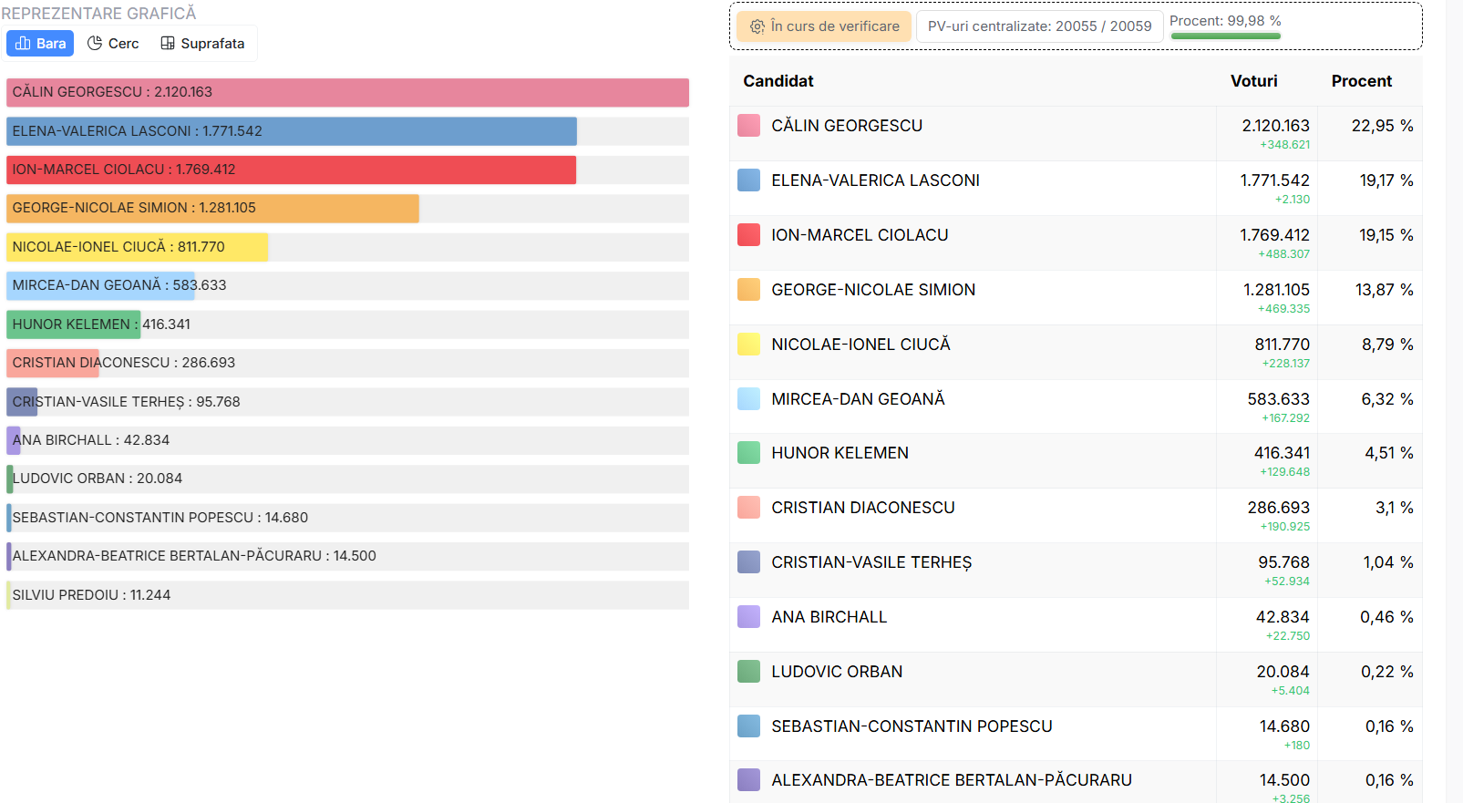Image resolution: width=1463 pixels, height=803 pixels.
Task: Click green swatch beside Hunor Kelemen
Action: [x=748, y=453]
